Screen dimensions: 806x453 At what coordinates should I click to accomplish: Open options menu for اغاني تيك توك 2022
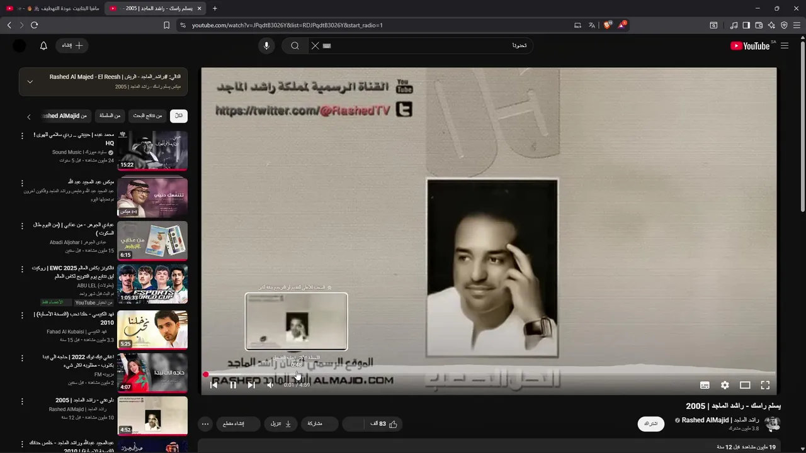(22, 357)
